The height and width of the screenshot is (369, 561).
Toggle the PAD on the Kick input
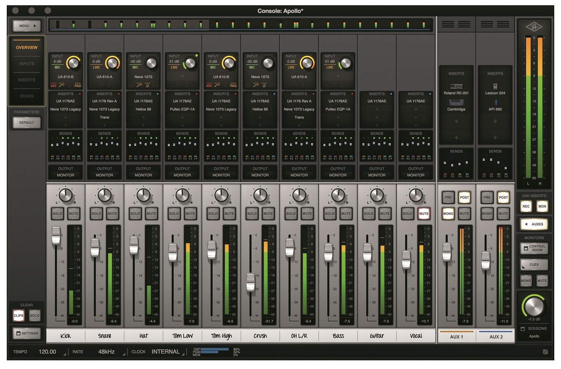tap(78, 86)
